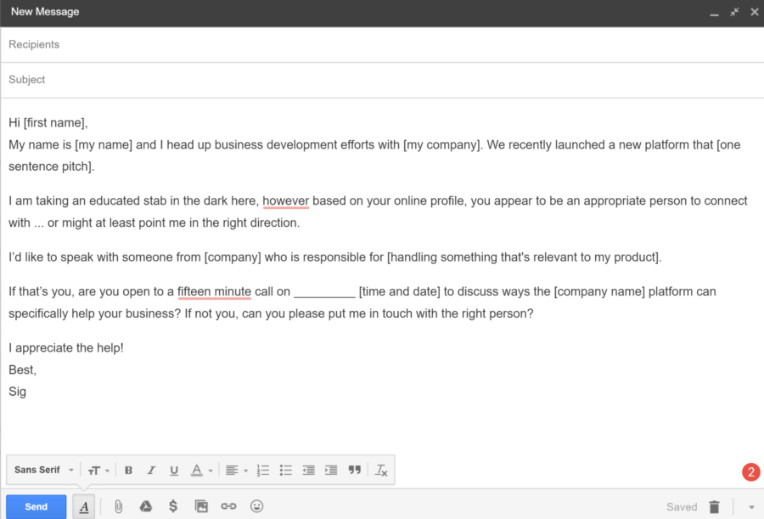Send the email

(36, 506)
